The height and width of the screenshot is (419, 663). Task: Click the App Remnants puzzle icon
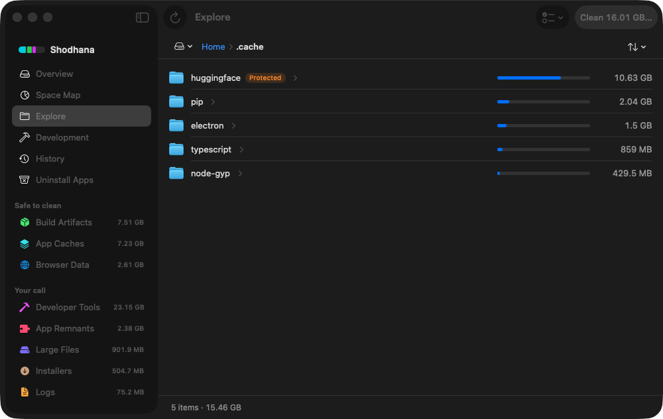click(25, 329)
